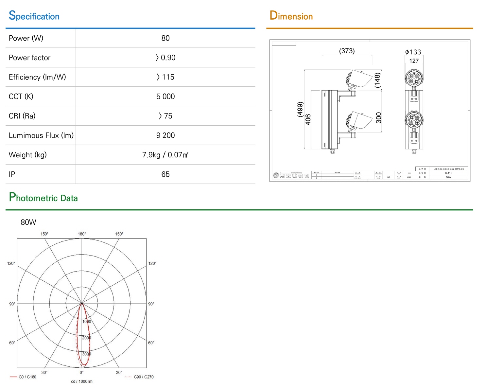Click the lower LED array front view
The width and height of the screenshot is (486, 389).
pos(414,120)
